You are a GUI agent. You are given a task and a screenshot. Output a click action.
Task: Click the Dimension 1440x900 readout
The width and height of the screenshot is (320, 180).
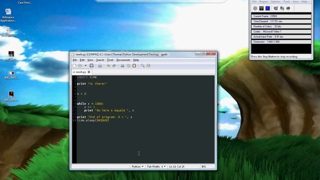click(281, 42)
